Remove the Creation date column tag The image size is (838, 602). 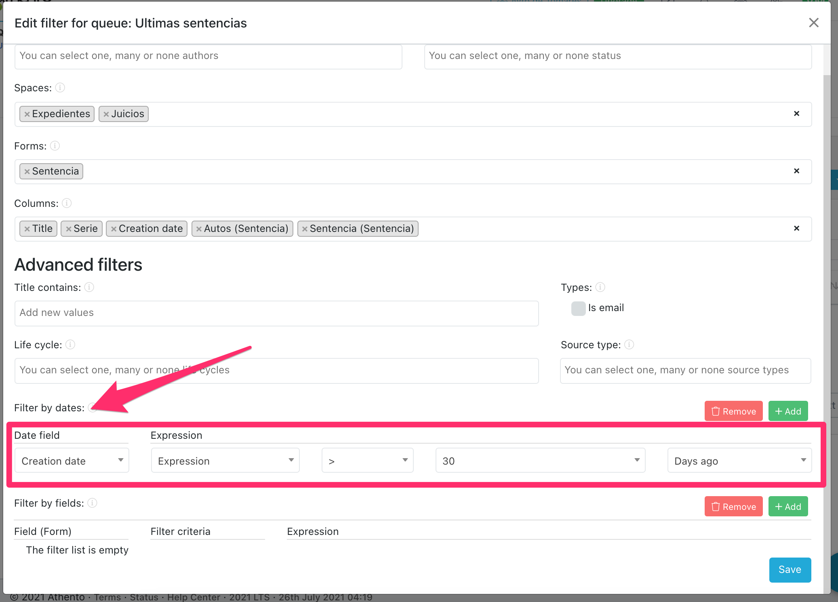pyautogui.click(x=114, y=229)
